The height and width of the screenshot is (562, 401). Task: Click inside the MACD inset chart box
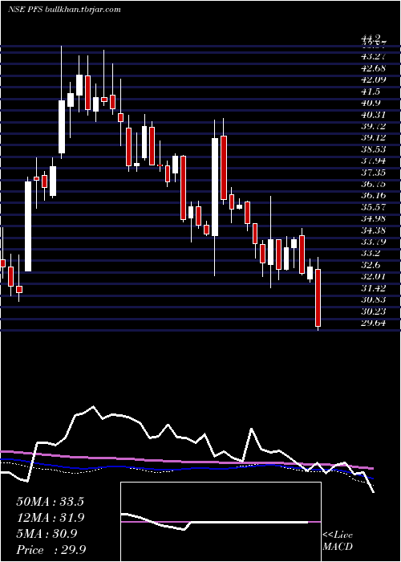(221, 522)
